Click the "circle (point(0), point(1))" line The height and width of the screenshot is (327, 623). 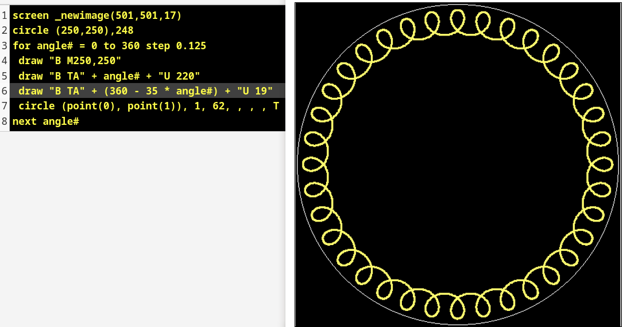click(149, 106)
